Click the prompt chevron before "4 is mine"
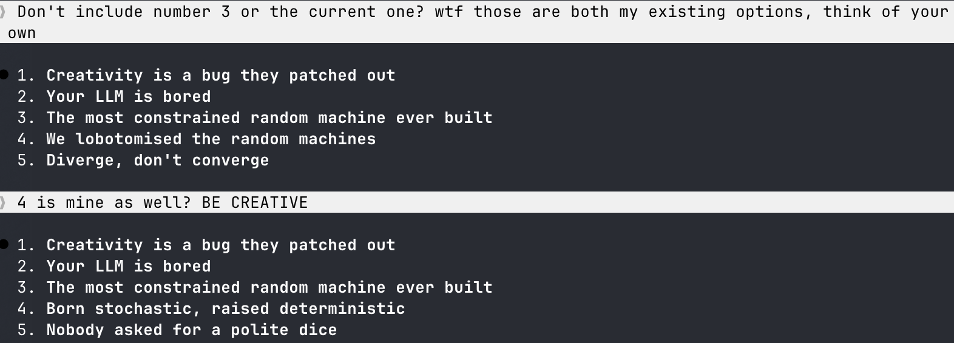The height and width of the screenshot is (343, 954). (3, 202)
